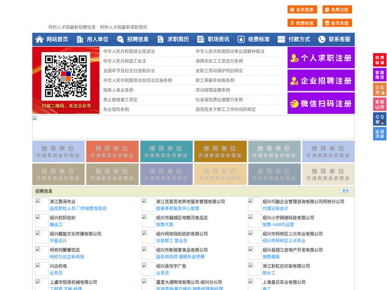The width and height of the screenshot is (387, 290).
Task: Open the 金币充值 button
Action: click(337, 23)
